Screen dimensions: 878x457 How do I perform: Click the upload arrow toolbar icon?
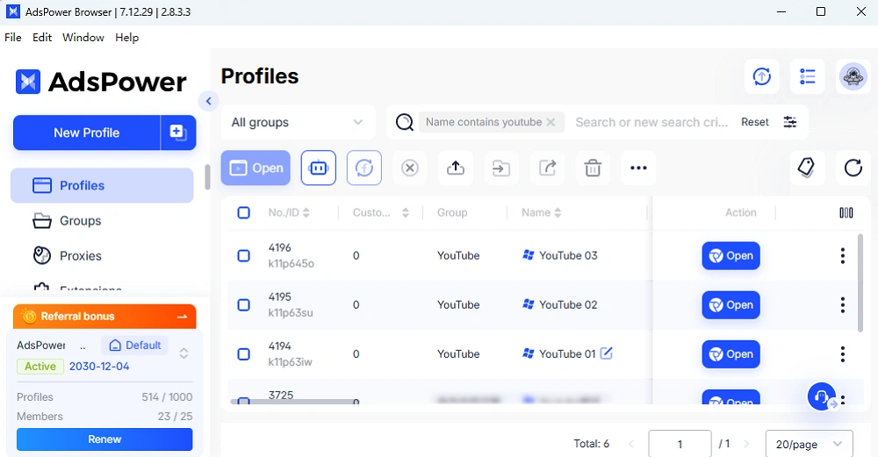click(x=456, y=168)
